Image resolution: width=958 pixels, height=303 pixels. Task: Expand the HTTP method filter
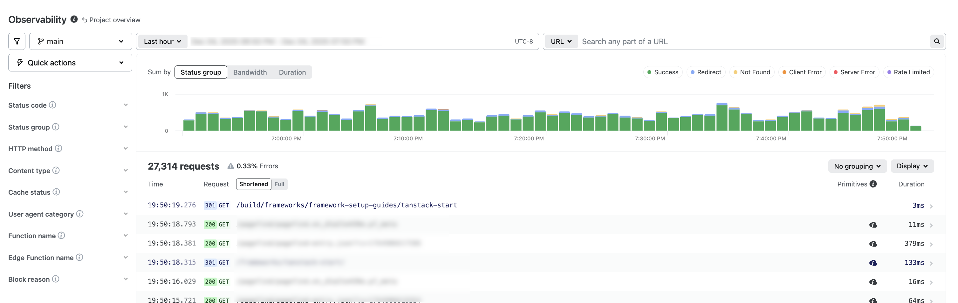point(125,148)
